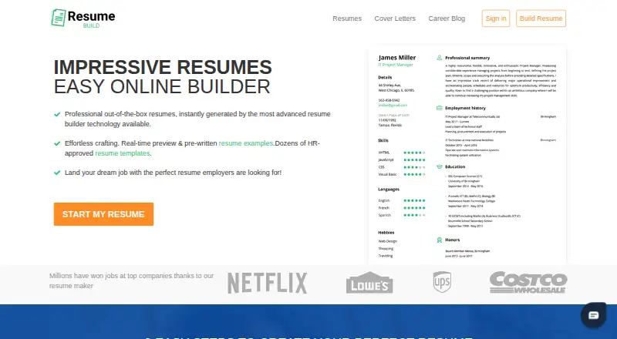
Task: Click the Sign in button
Action: click(496, 18)
